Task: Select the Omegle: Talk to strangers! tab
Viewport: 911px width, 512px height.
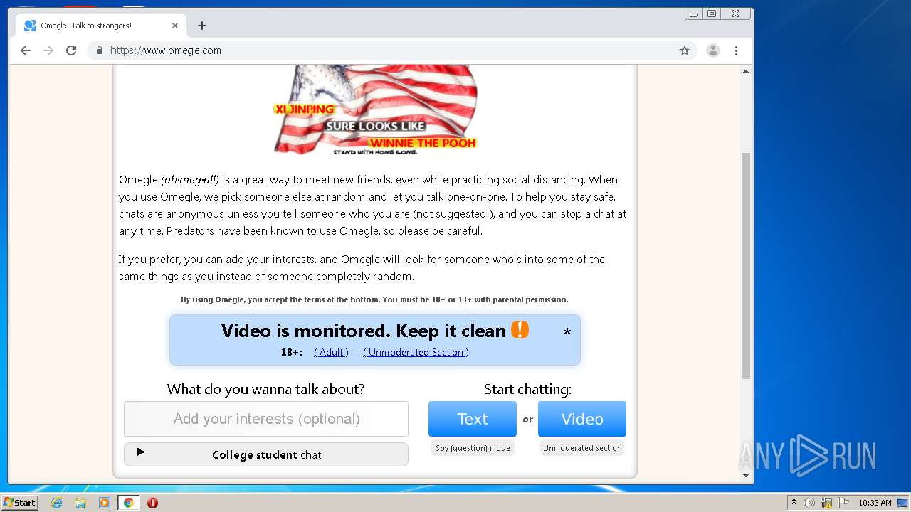Action: 101,26
